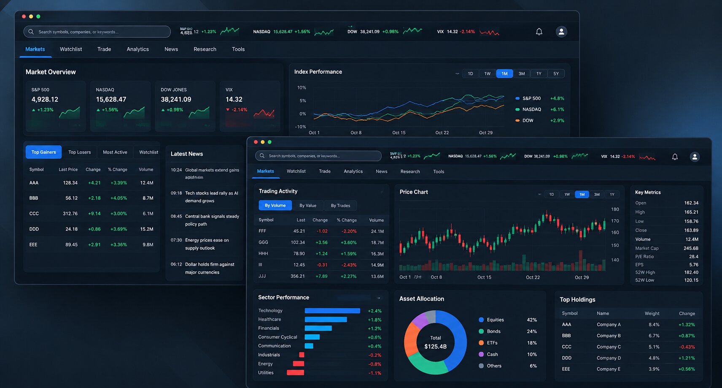Open the Watchlist tab in the back window nav
Screen dimensions: 722x388
[x=71, y=49]
